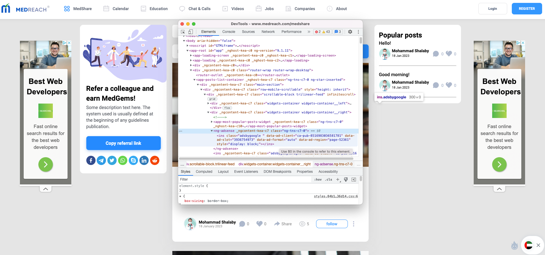Share via Facebook icon
The width and height of the screenshot is (545, 255).
pos(91,160)
